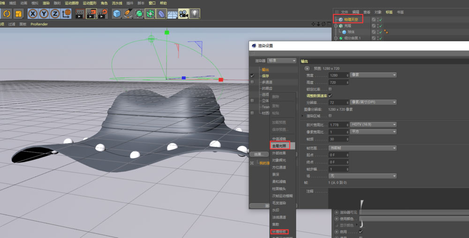Click the Effects button
This screenshot has width=469, height=238.
click(x=258, y=154)
